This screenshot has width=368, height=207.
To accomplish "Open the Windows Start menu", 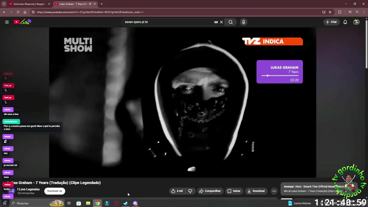I will coord(5,203).
